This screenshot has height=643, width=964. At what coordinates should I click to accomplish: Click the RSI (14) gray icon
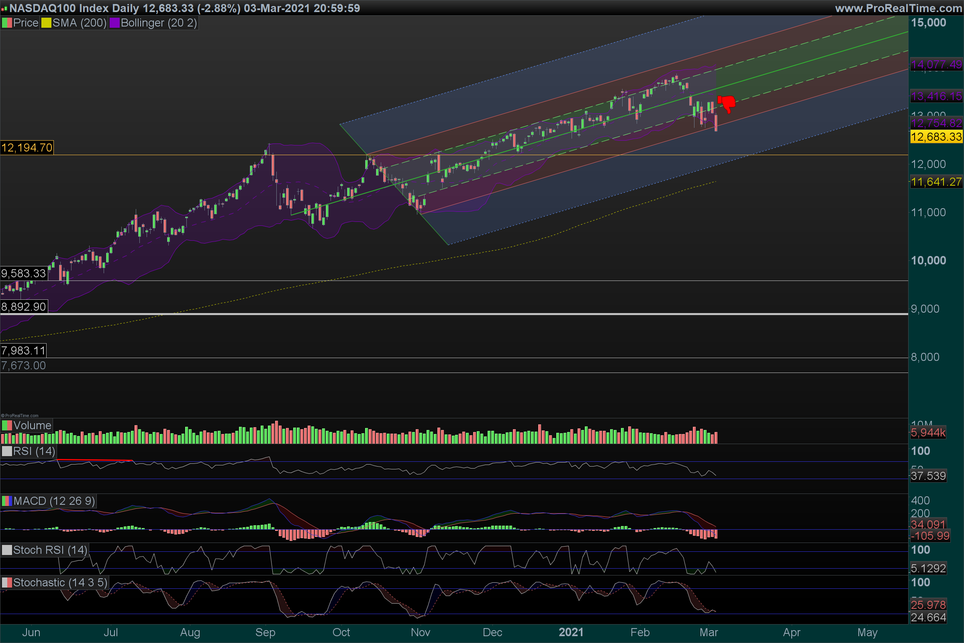coord(6,451)
